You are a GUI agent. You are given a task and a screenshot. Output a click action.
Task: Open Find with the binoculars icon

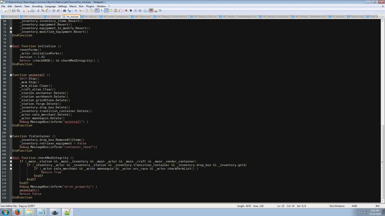65,10
